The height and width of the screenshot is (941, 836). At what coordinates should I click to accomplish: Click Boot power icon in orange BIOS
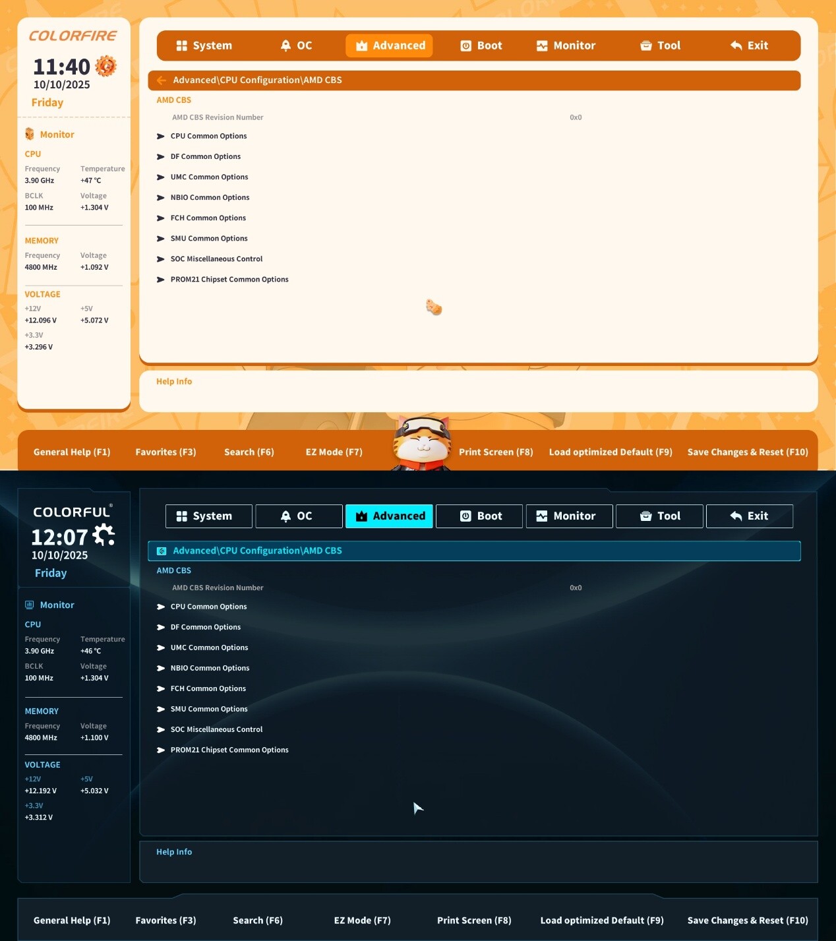465,46
